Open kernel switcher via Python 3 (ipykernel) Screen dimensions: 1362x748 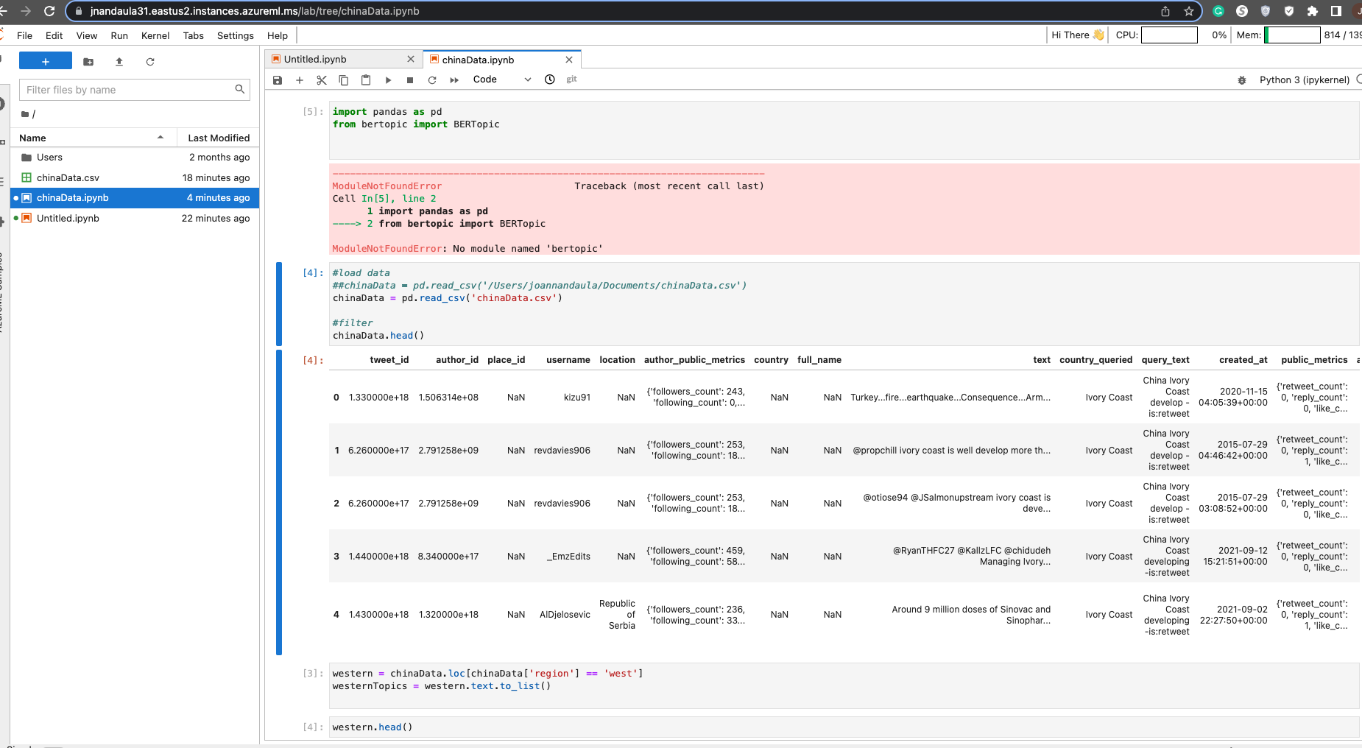(x=1303, y=80)
